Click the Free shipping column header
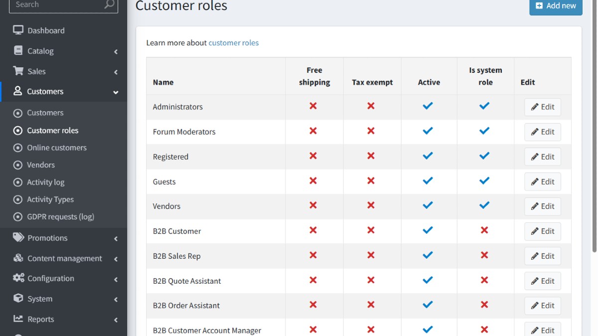This screenshot has width=598, height=336. 314,76
